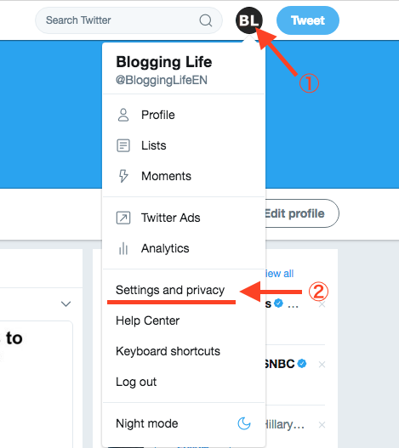Open the @BloggingLifeEN handle link

[162, 80]
